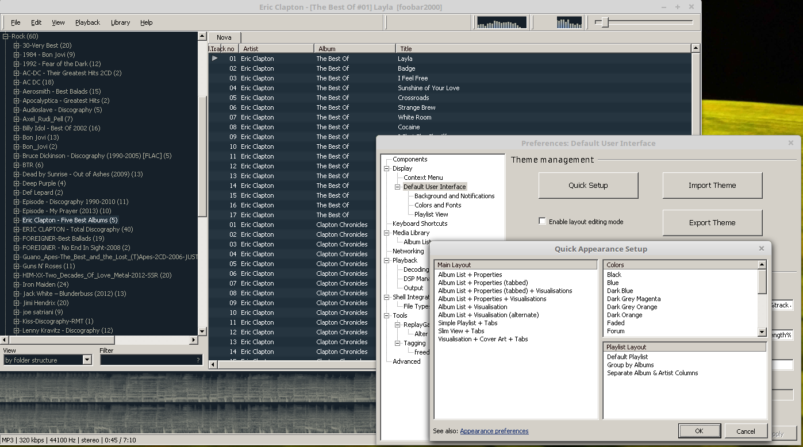Open the Library menu
The height and width of the screenshot is (447, 803).
(120, 22)
